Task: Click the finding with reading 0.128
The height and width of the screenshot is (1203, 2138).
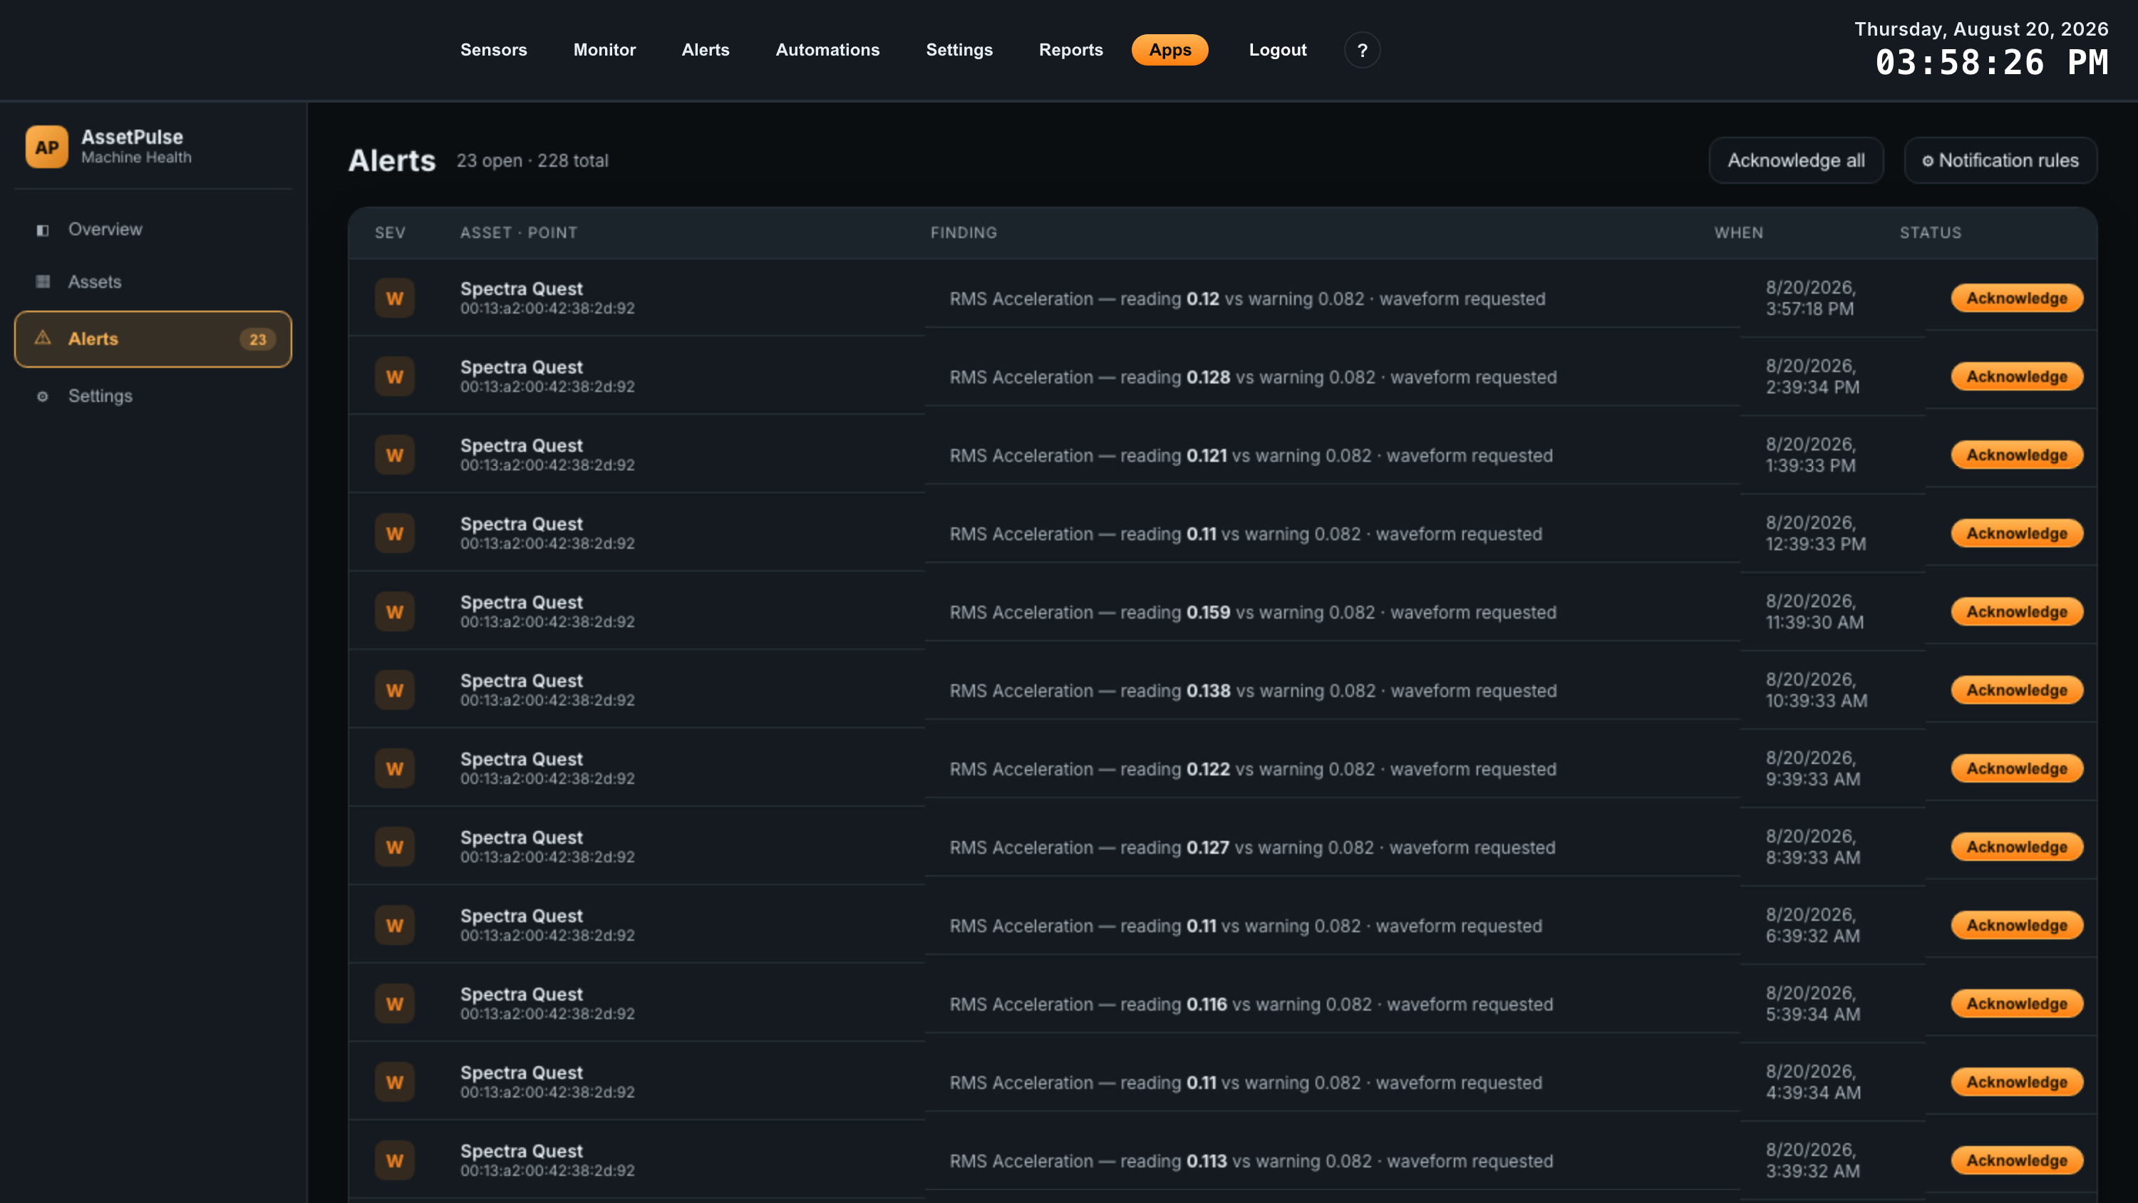Action: [x=1254, y=378]
